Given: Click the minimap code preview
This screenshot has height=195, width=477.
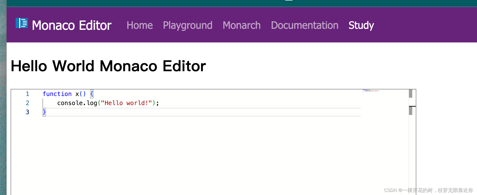Looking at the screenshot, I should coord(371,91).
